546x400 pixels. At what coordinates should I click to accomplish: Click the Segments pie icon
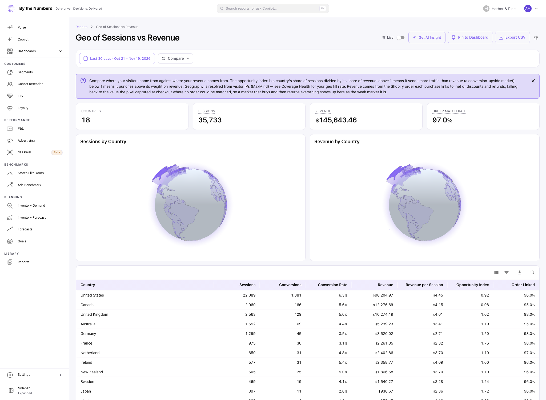[10, 72]
